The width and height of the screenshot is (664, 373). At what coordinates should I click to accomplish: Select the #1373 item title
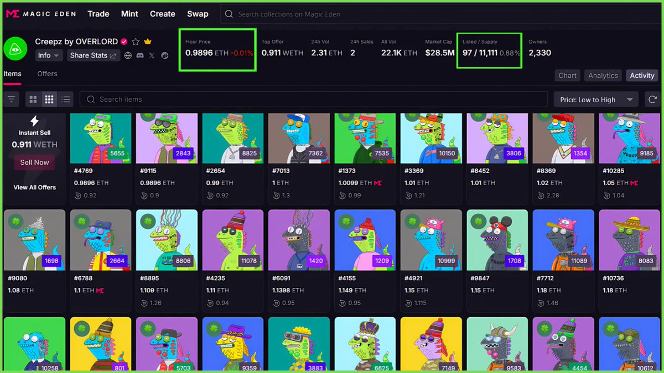point(347,171)
